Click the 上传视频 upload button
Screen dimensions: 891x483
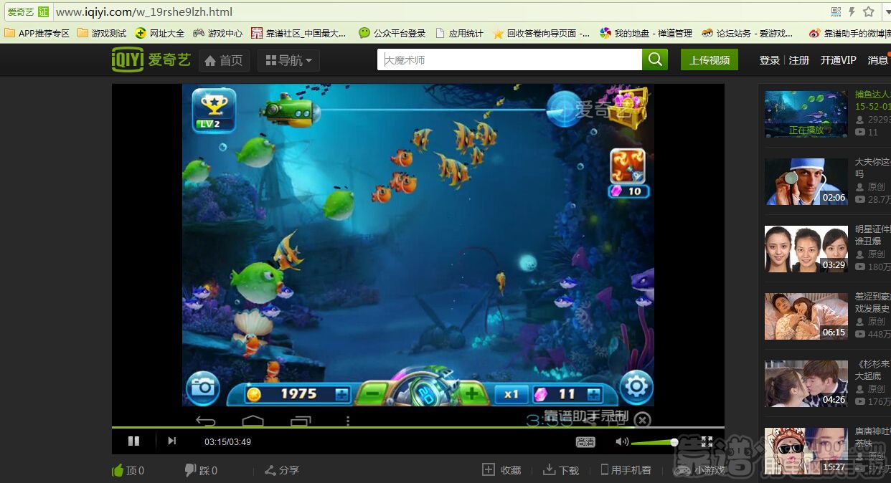(x=709, y=59)
